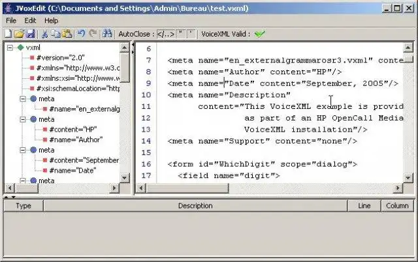
Task: Select #content="September tree entry
Action: [x=84, y=160]
